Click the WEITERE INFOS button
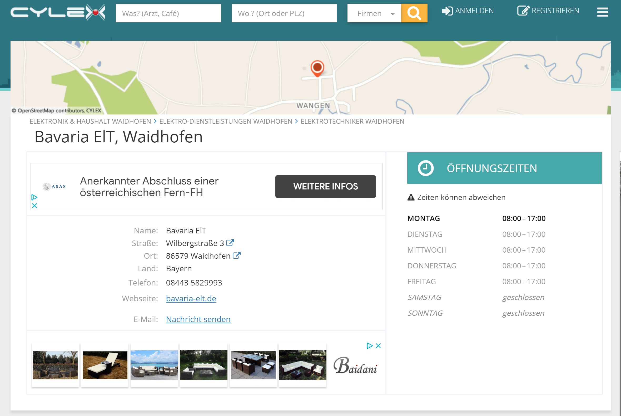This screenshot has height=416, width=621. coord(325,186)
